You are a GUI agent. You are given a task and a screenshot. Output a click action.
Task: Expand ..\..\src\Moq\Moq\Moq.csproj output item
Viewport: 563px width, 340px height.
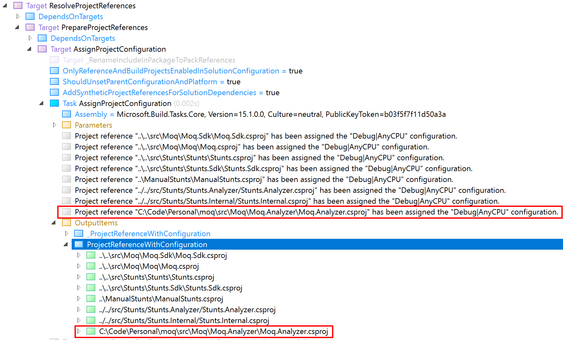tap(79, 266)
